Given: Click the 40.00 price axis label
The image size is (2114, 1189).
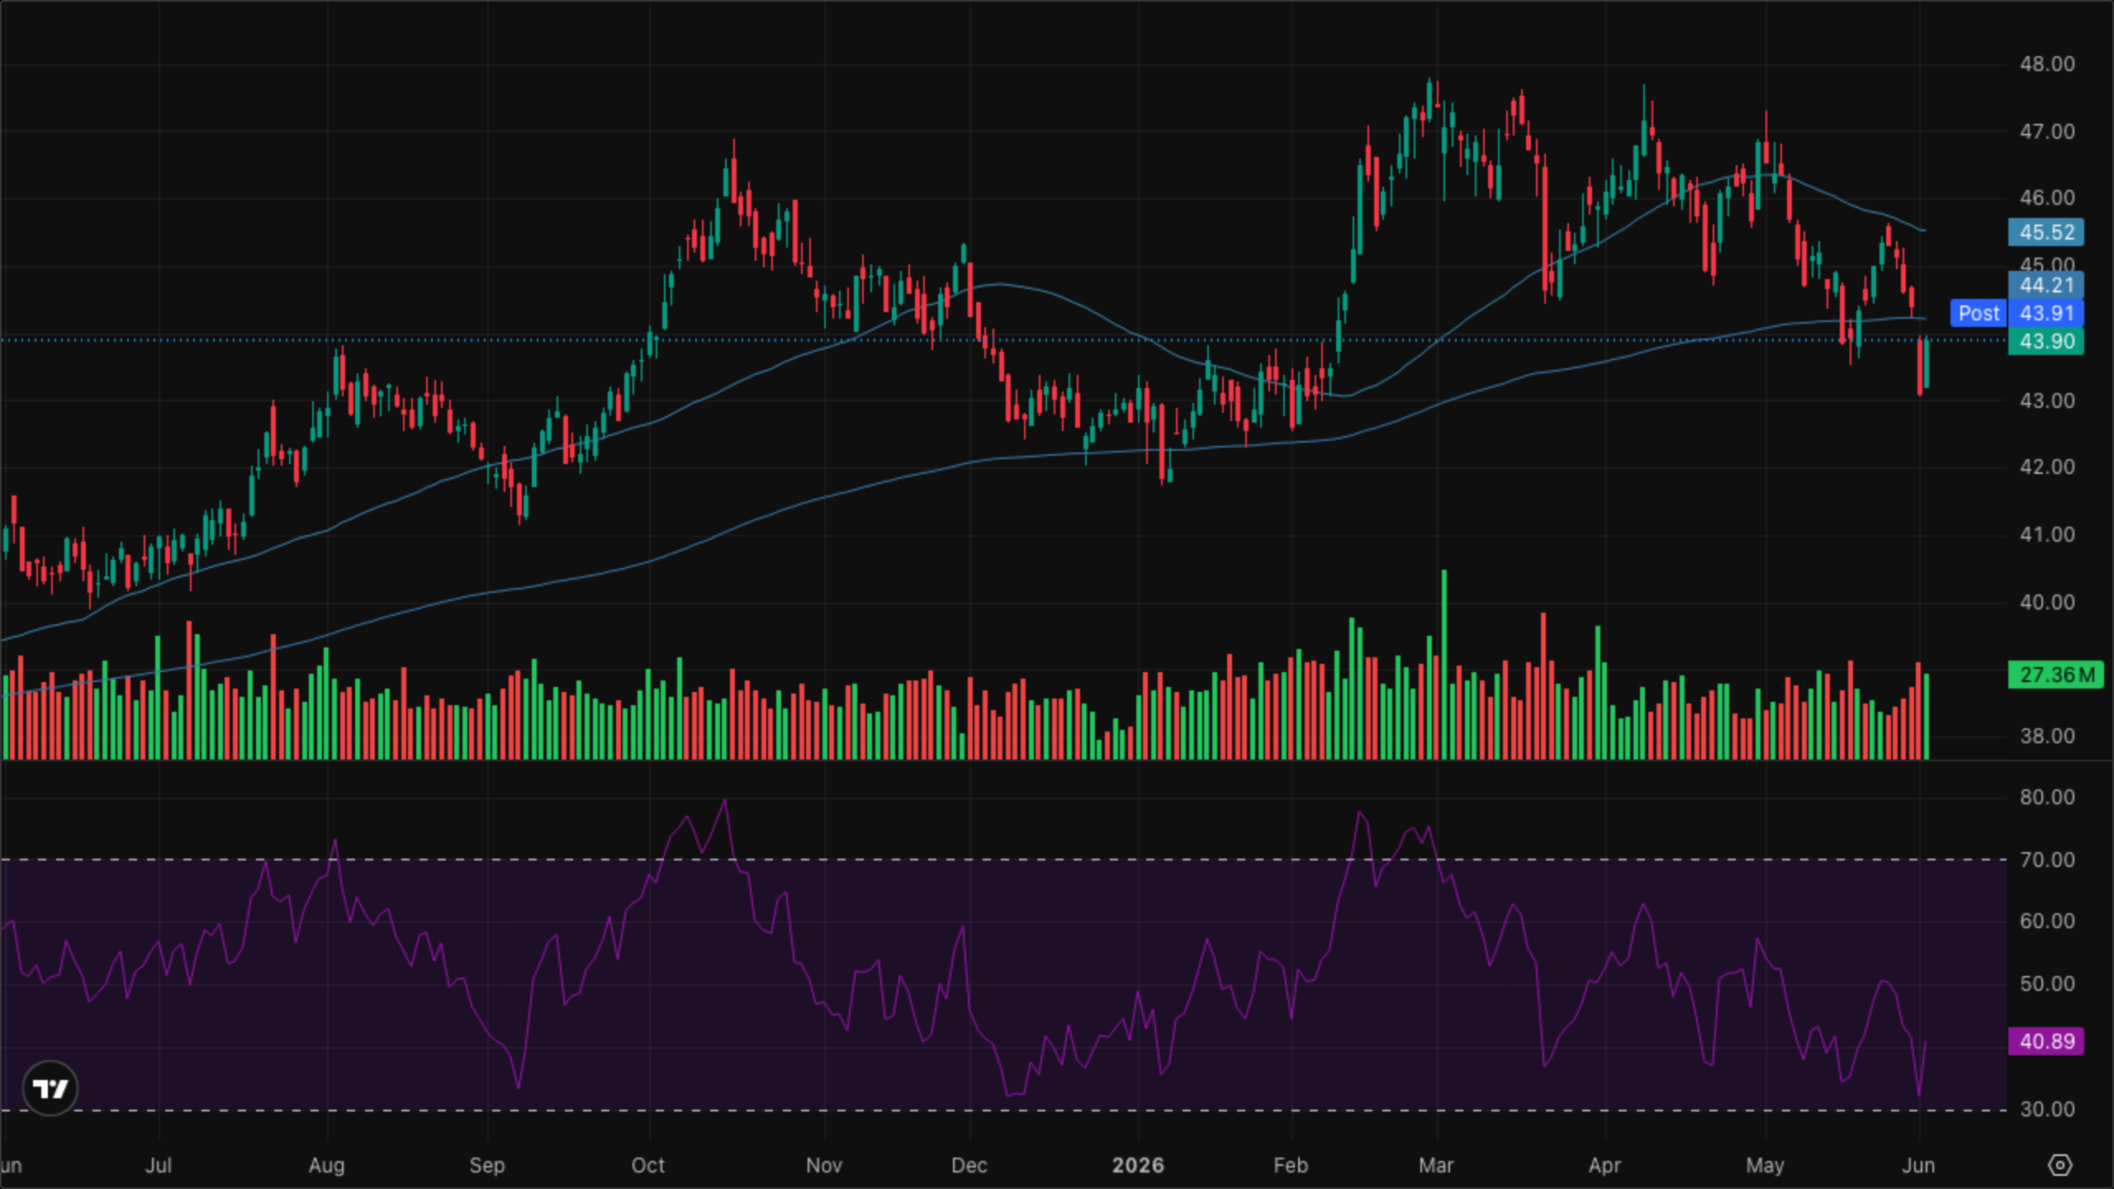Looking at the screenshot, I should click(x=2046, y=602).
